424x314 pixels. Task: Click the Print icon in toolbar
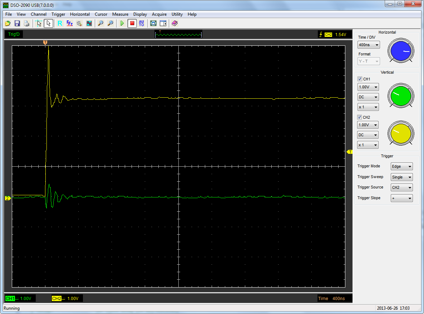tap(26, 24)
